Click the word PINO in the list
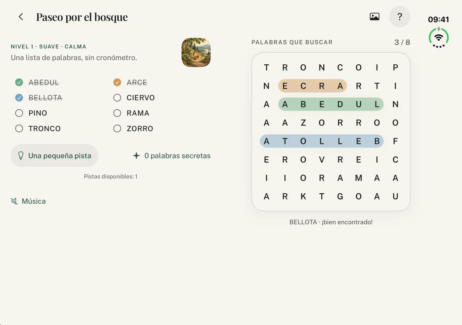 (38, 113)
